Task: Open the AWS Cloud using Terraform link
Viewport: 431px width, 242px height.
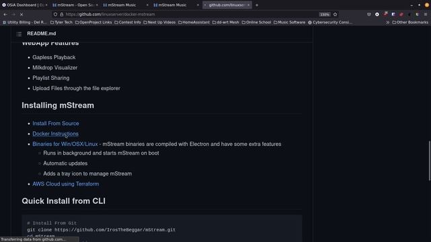Action: point(66,184)
